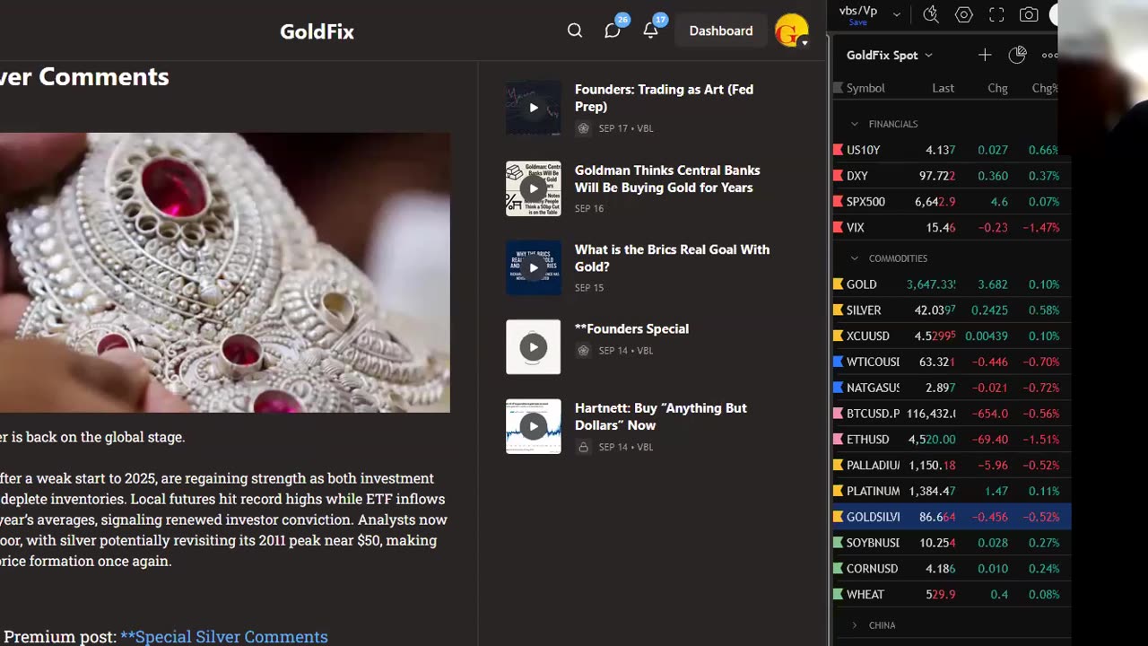Open the GoldFix profile avatar menu
The height and width of the screenshot is (646, 1148).
[792, 31]
